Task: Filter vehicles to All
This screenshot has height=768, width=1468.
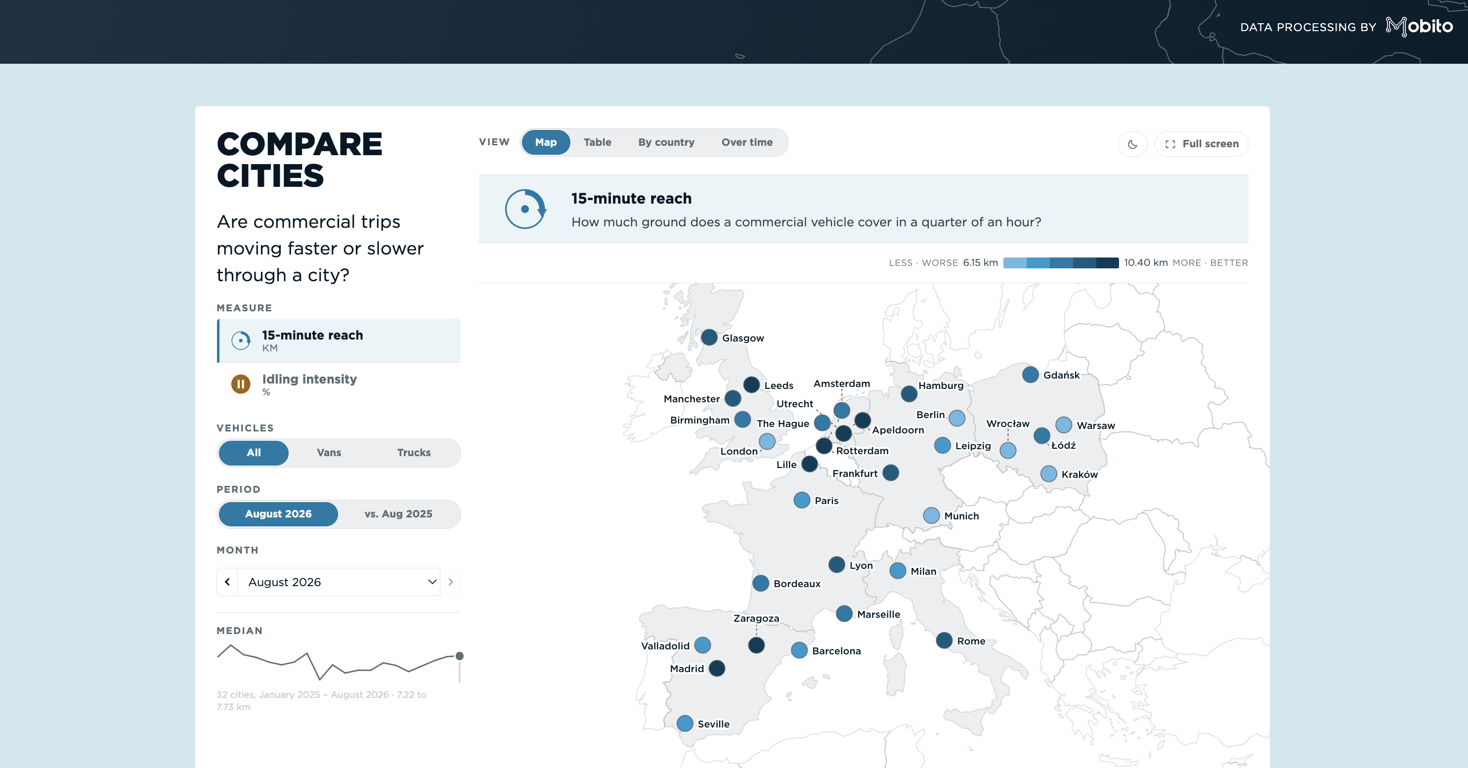Action: [x=254, y=453]
